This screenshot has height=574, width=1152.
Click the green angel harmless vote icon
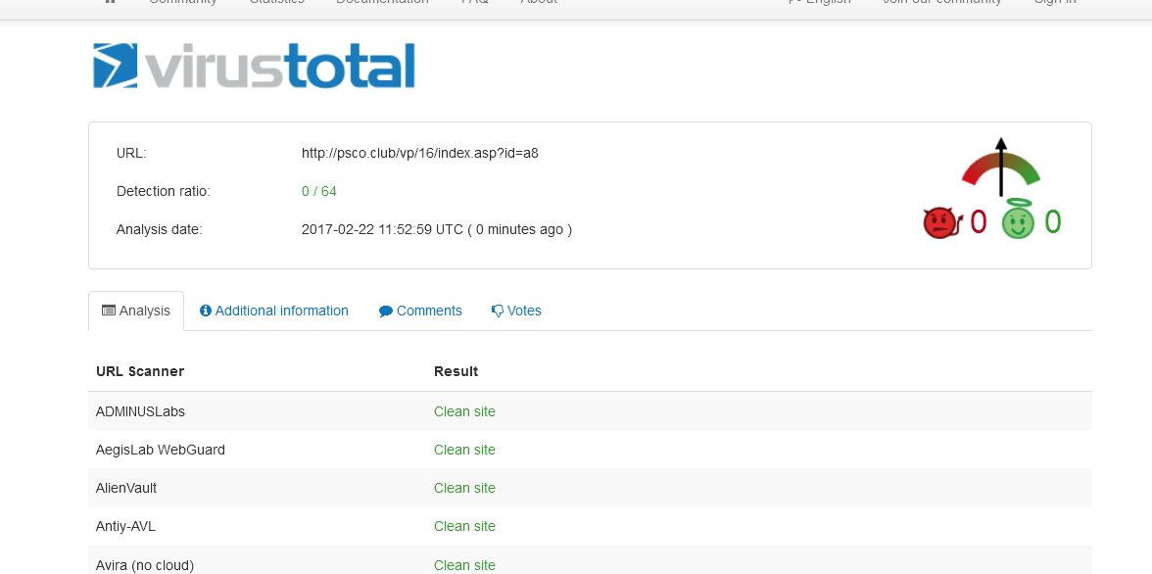click(x=1018, y=222)
